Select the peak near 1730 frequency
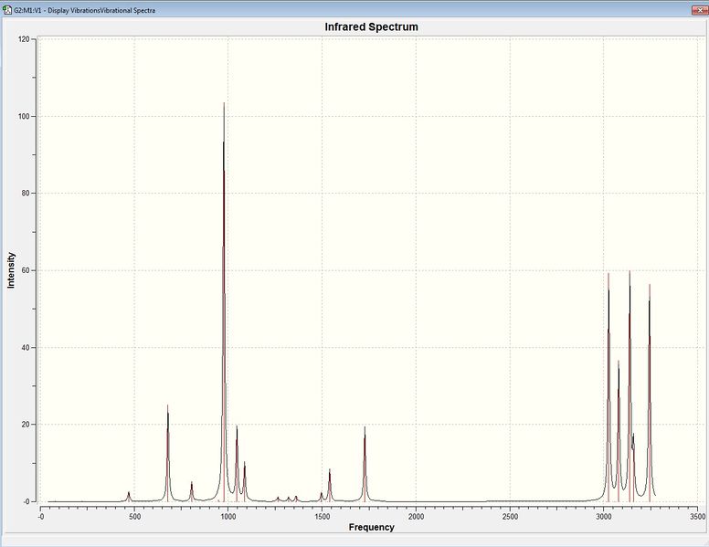Viewport: 709px width, 547px height. 365,464
